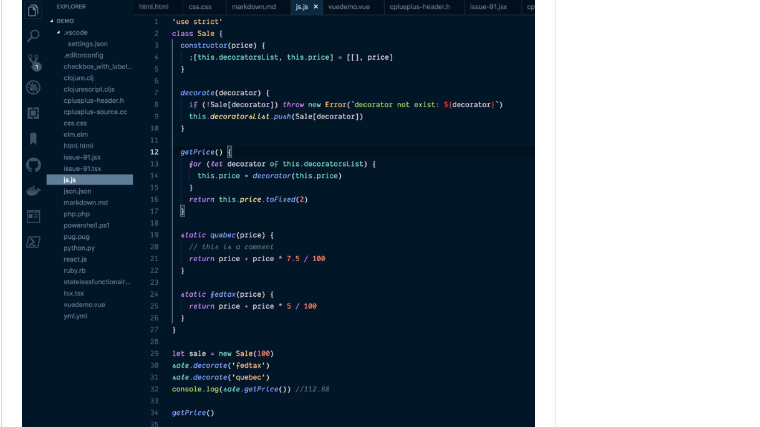Switch to the vuedemo.vue tab
Image resolution: width=760 pixels, height=427 pixels.
[x=349, y=7]
